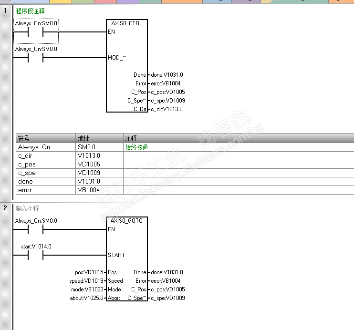
Task: Click the Speed pin label in AXIS0_GOTO
Action: 115,281
